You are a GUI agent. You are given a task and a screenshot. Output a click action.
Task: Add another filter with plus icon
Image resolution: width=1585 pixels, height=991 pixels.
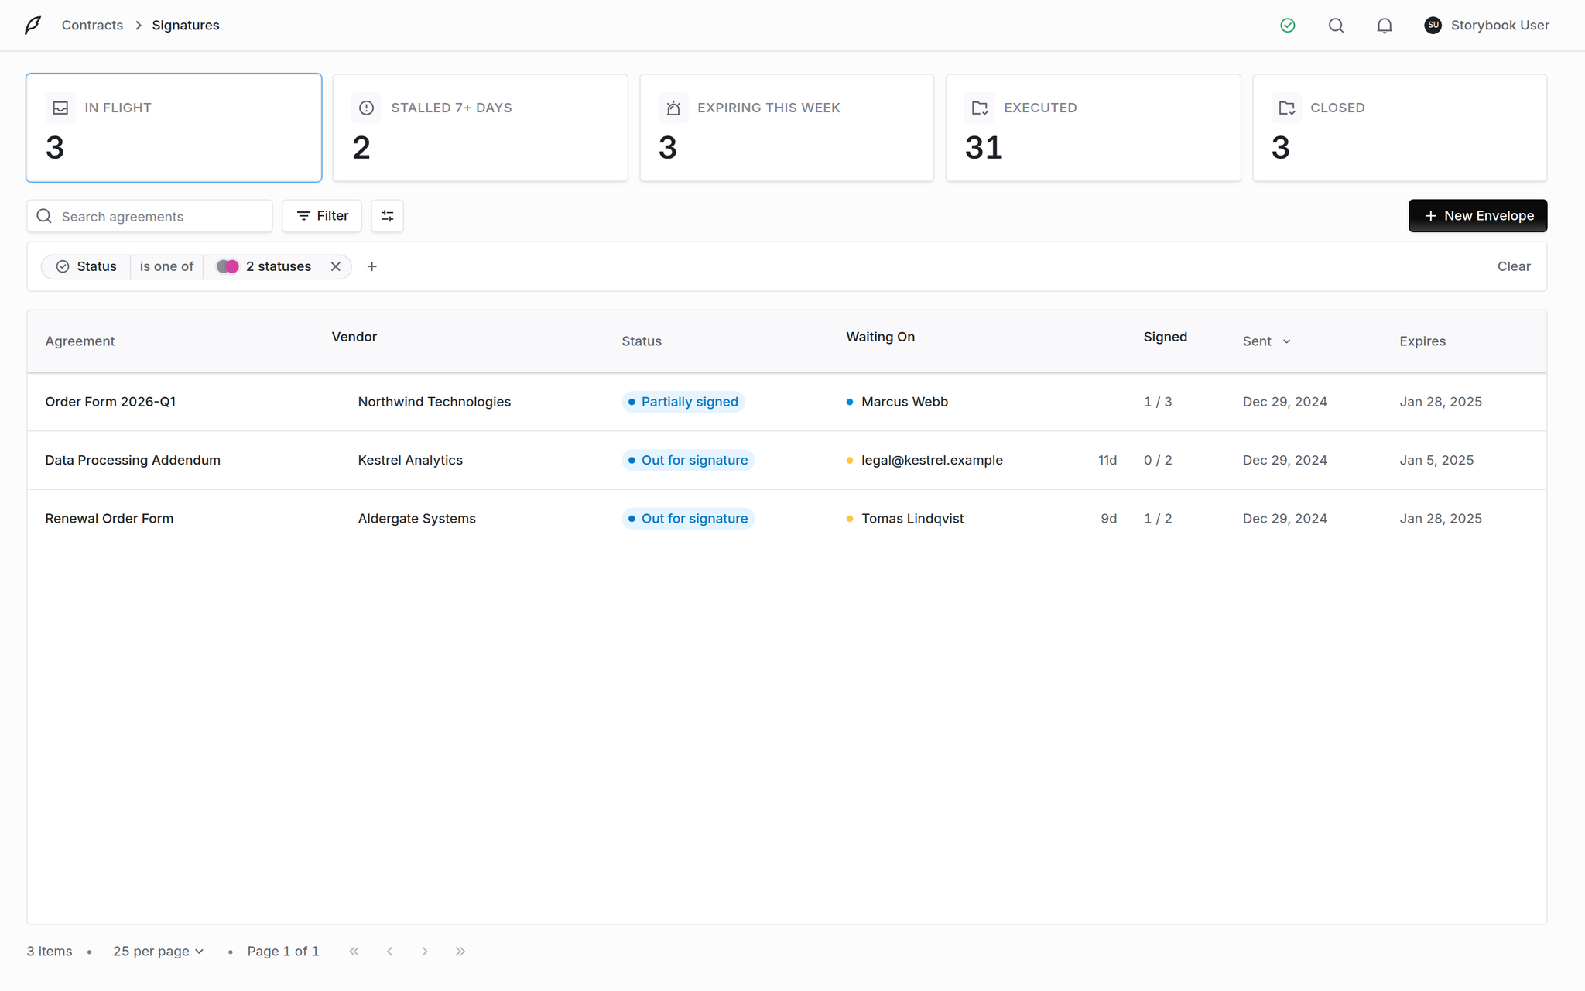click(x=372, y=266)
